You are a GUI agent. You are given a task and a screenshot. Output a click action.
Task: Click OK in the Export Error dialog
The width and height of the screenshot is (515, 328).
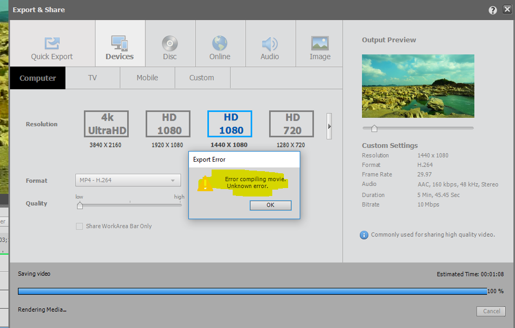point(270,205)
